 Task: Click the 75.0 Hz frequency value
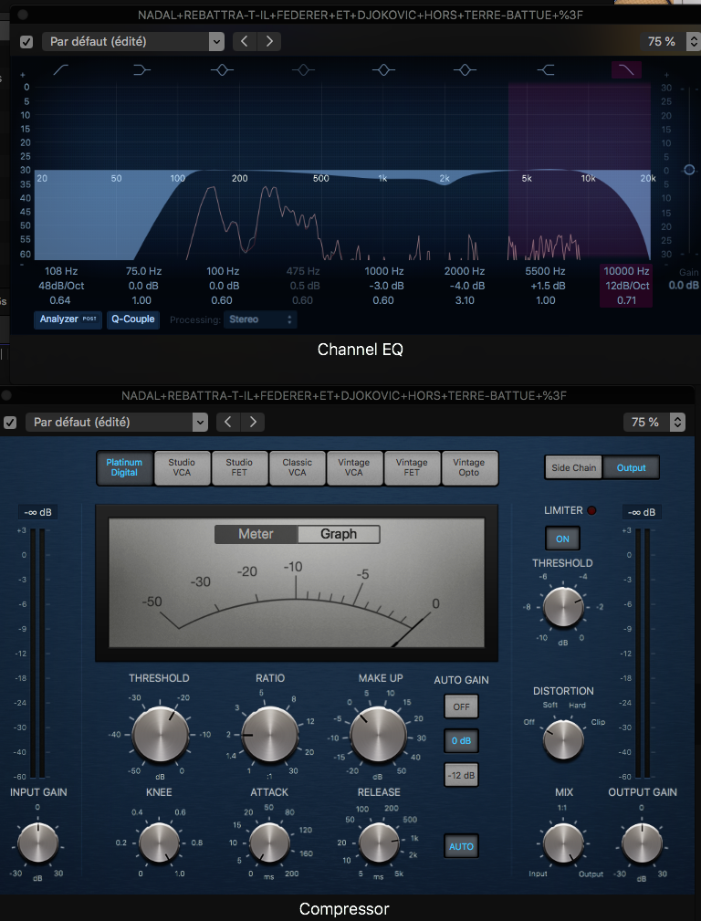143,271
